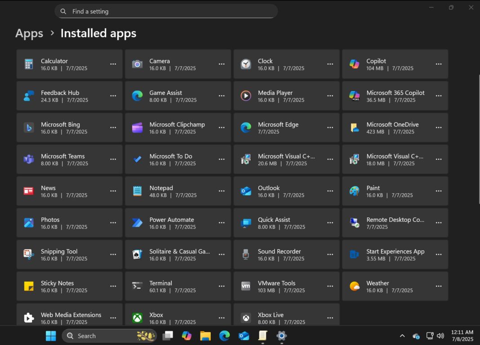Select the Clock app icon
The image size is (480, 345).
click(x=245, y=64)
